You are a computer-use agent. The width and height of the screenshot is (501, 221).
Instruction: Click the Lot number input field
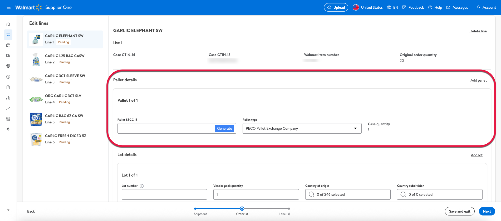pos(164,194)
